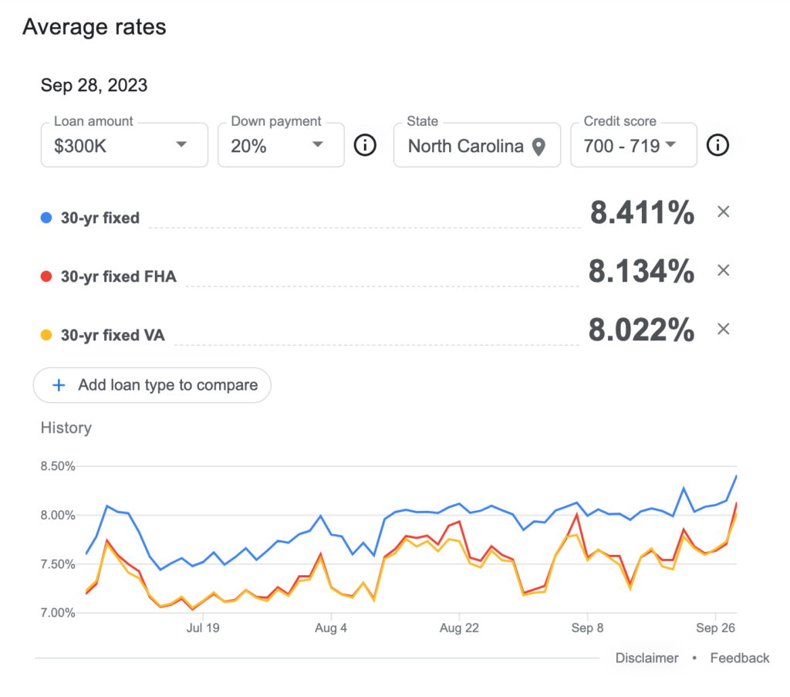Open the Loan amount $300K dropdown
Viewport: 790px width, 697px height.
click(x=124, y=145)
